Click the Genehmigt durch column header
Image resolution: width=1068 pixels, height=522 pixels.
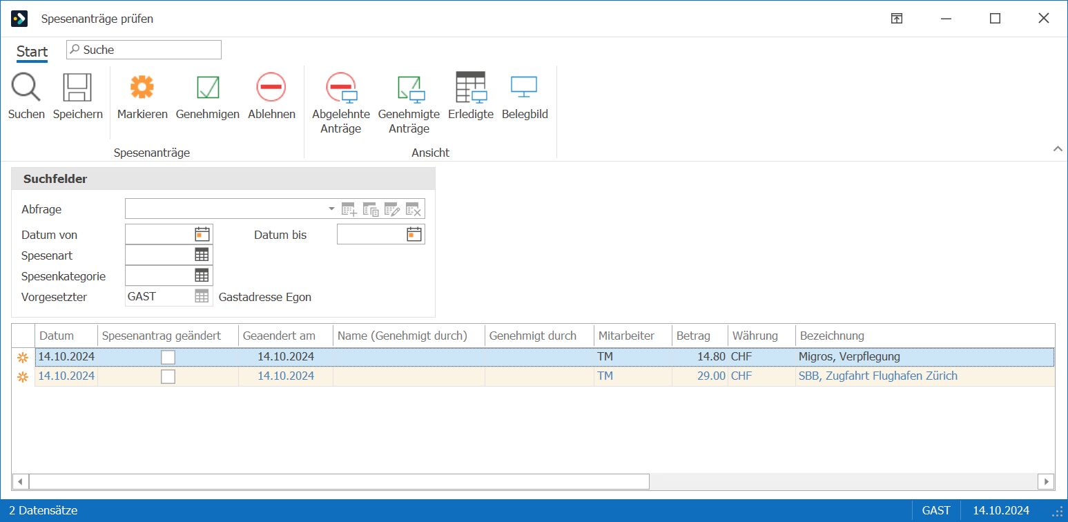coord(540,336)
